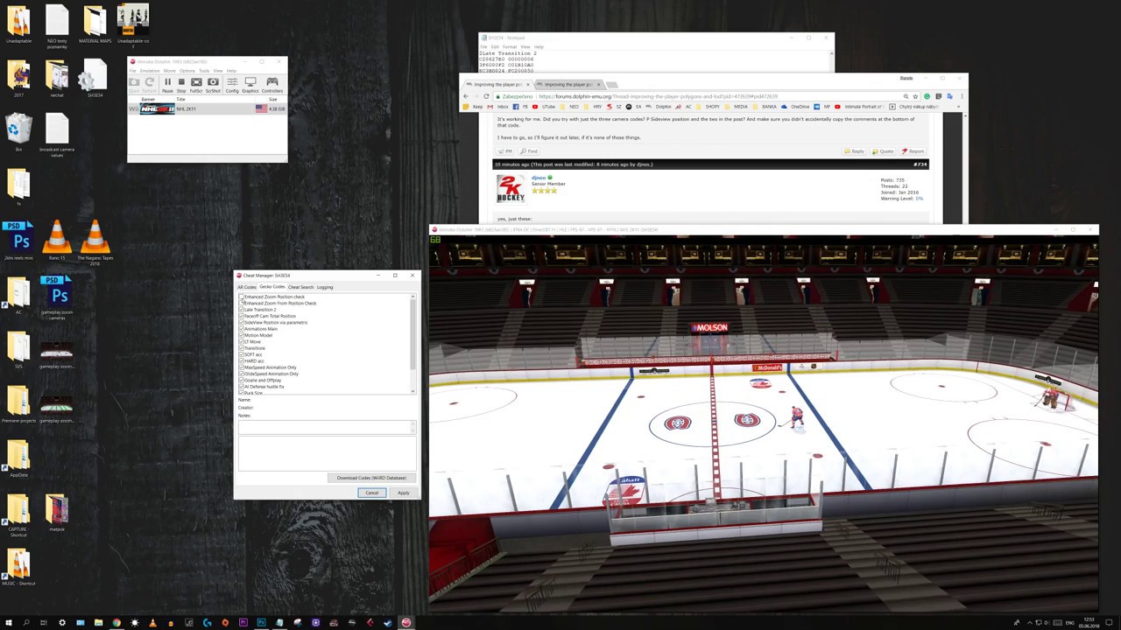Click taskbar clock showing 12:53

[x=1089, y=623]
